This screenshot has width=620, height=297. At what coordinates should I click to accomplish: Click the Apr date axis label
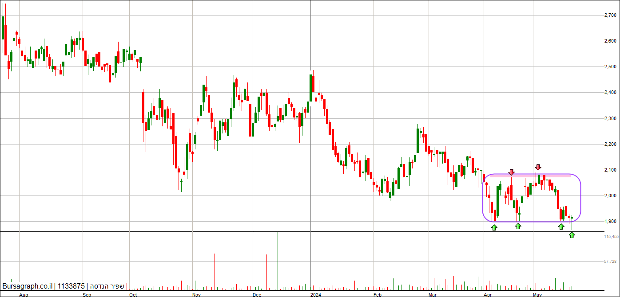click(x=488, y=294)
